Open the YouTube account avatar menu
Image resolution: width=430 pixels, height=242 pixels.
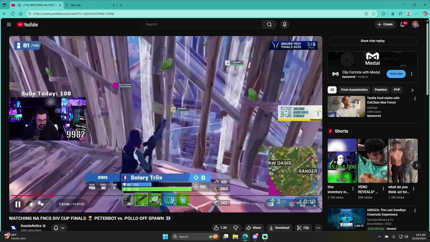[x=416, y=24]
